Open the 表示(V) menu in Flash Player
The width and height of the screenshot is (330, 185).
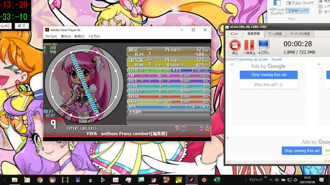66,36
